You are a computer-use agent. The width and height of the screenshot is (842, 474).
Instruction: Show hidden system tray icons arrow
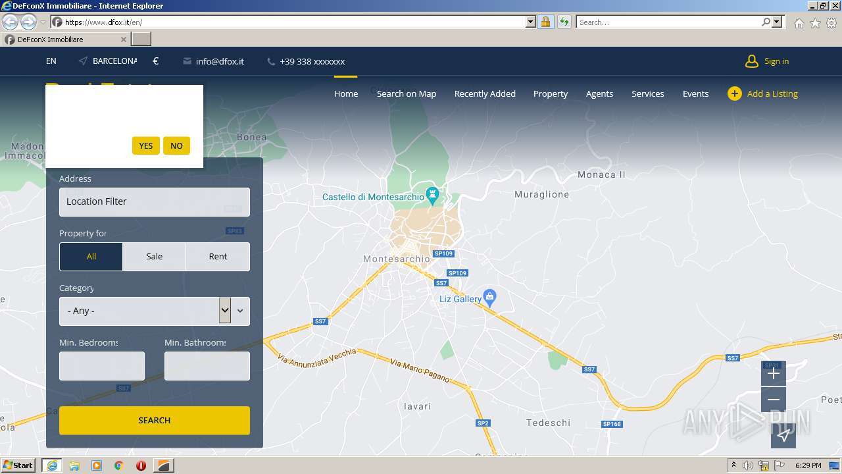tap(733, 465)
